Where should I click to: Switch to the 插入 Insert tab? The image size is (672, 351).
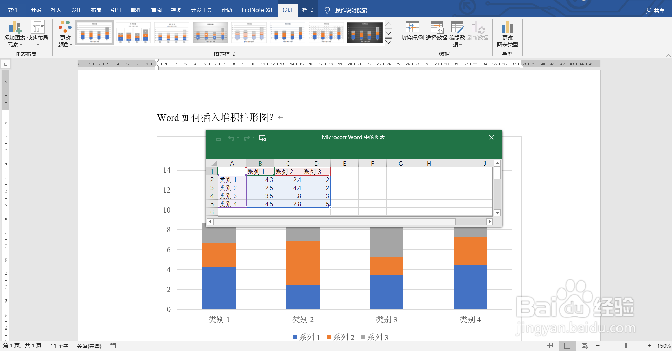56,10
